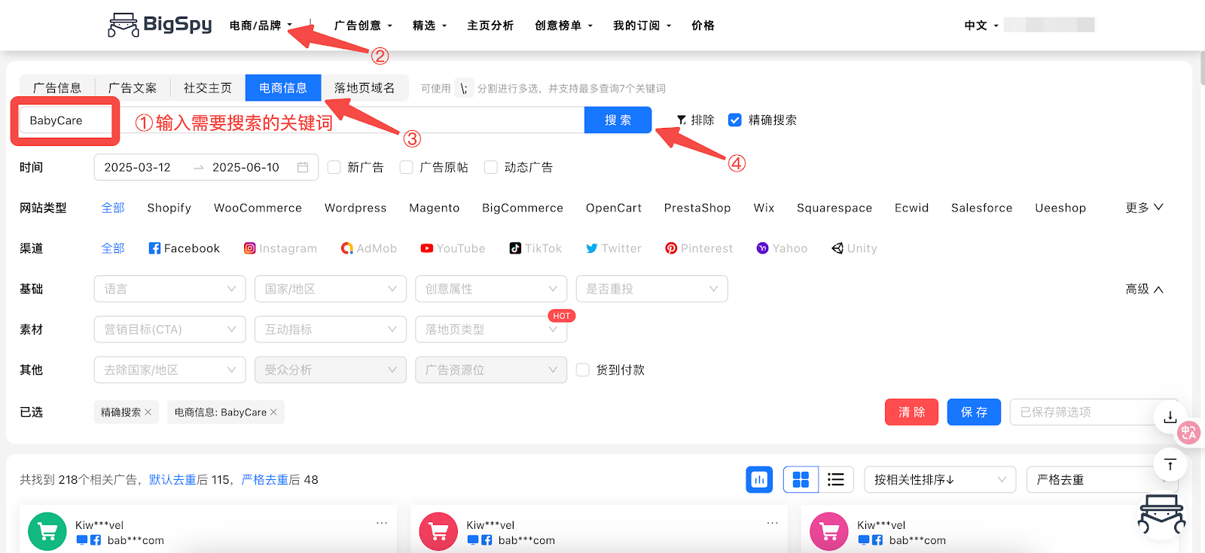Open the 我的订阅 menu
The image size is (1205, 553).
tap(642, 26)
